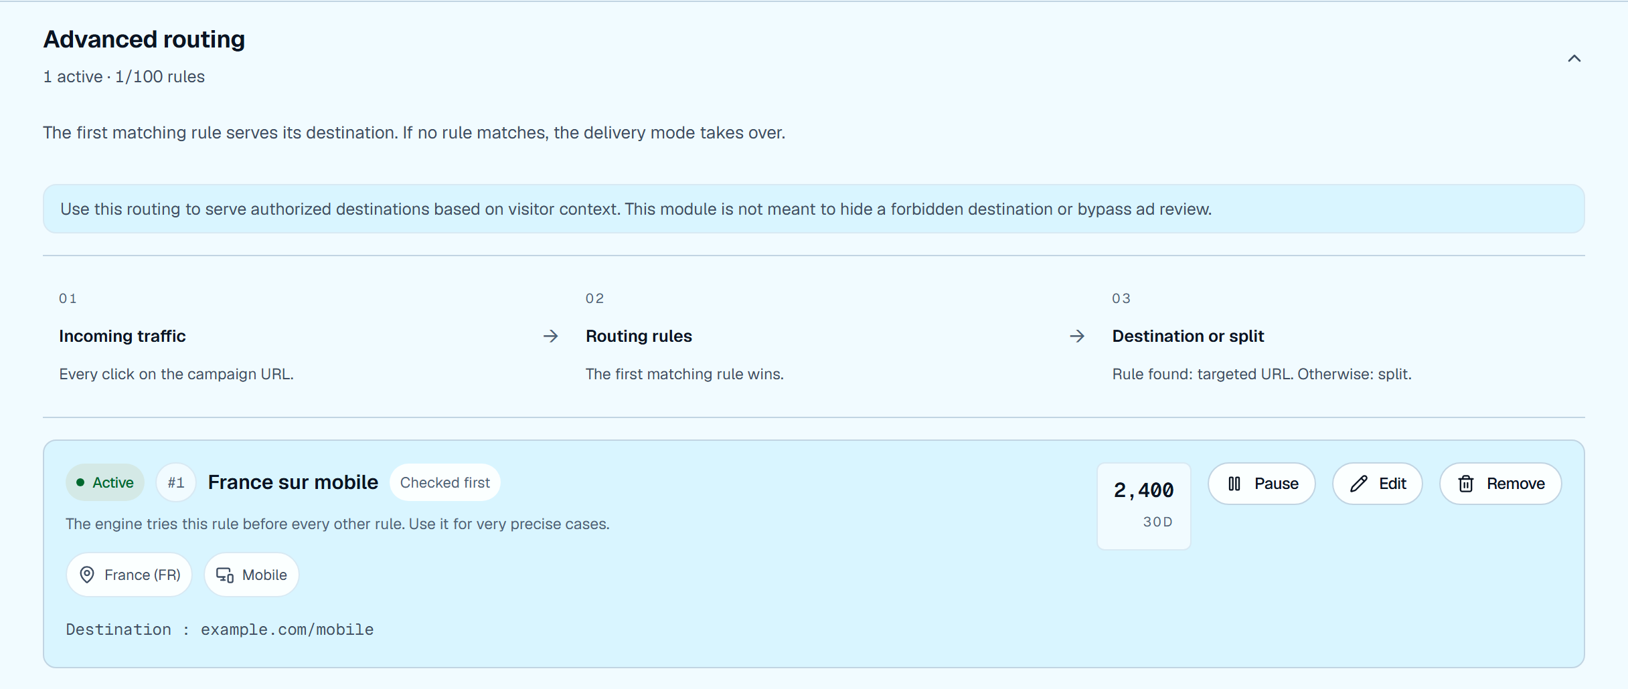
Task: Click the 1 active · 1/100 rules text
Action: (124, 77)
